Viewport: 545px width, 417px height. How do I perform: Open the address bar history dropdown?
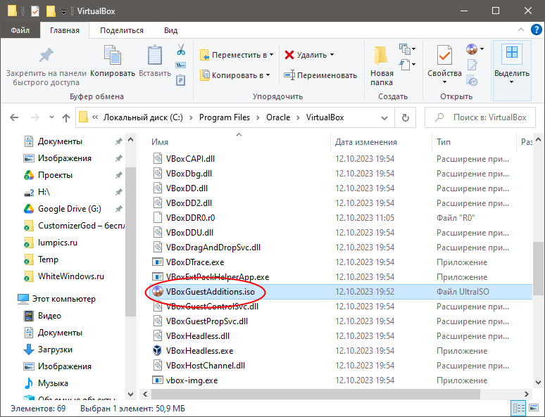(384, 117)
